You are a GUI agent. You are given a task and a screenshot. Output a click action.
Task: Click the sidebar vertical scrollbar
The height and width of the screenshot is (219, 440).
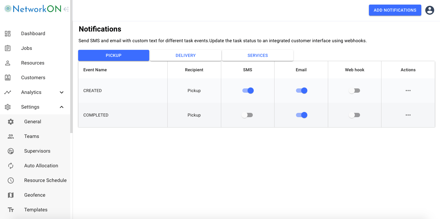(71, 67)
